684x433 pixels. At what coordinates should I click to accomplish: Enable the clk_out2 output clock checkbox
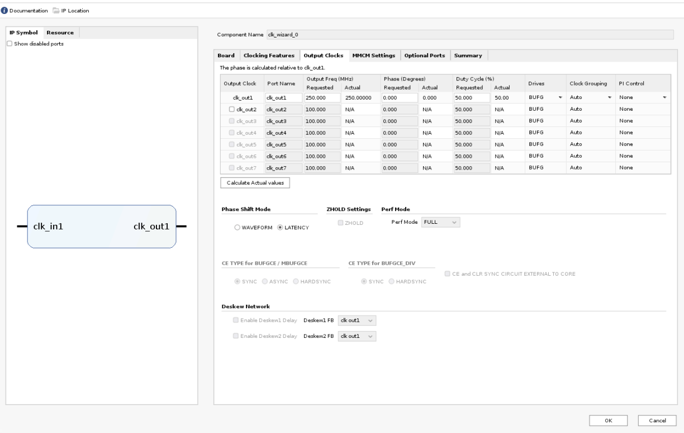click(x=232, y=109)
